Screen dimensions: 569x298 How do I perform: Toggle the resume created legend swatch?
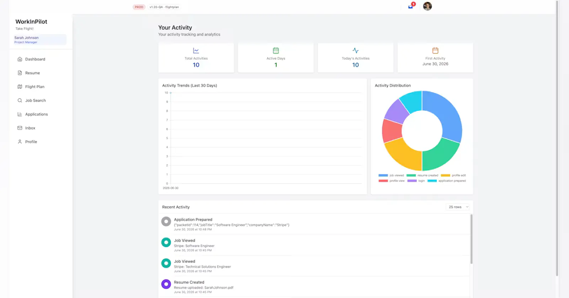[x=411, y=175]
